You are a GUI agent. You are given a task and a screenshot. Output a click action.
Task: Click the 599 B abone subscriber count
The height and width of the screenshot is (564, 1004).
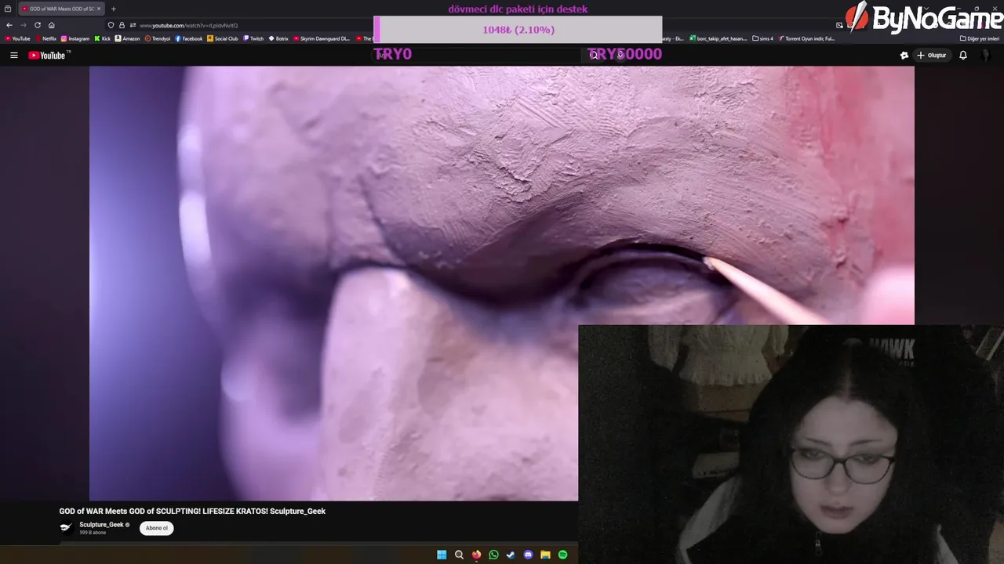[x=93, y=533]
